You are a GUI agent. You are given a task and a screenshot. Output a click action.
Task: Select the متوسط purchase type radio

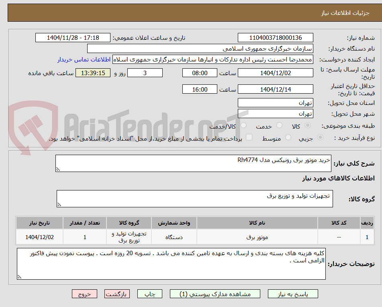pyautogui.click(x=288, y=137)
